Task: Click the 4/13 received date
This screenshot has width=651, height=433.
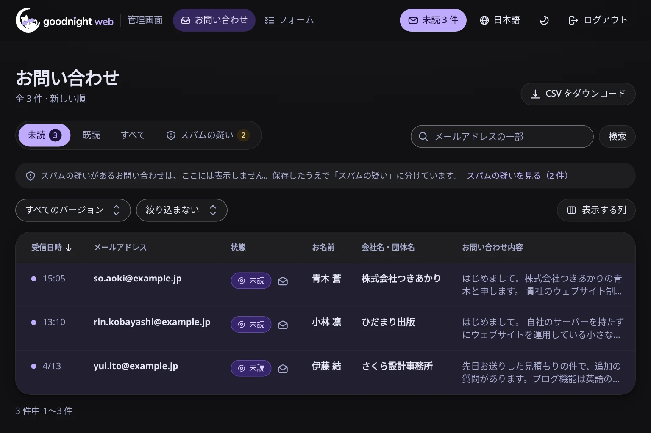Action: click(x=52, y=366)
